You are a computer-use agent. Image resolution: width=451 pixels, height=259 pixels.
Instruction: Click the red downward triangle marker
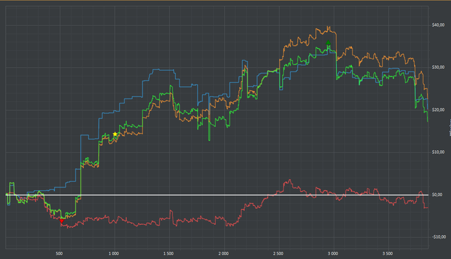click(62, 221)
